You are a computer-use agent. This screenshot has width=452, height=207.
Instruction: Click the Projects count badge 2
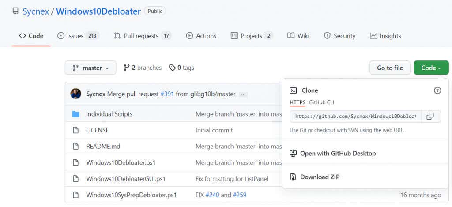point(269,36)
